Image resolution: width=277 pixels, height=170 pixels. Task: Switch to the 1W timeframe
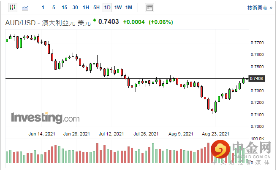118,8
